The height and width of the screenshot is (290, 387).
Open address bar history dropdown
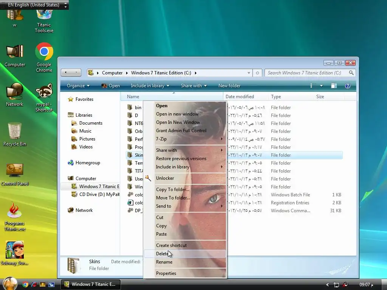249,73
